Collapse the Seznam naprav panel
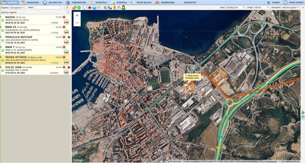 [68, 12]
